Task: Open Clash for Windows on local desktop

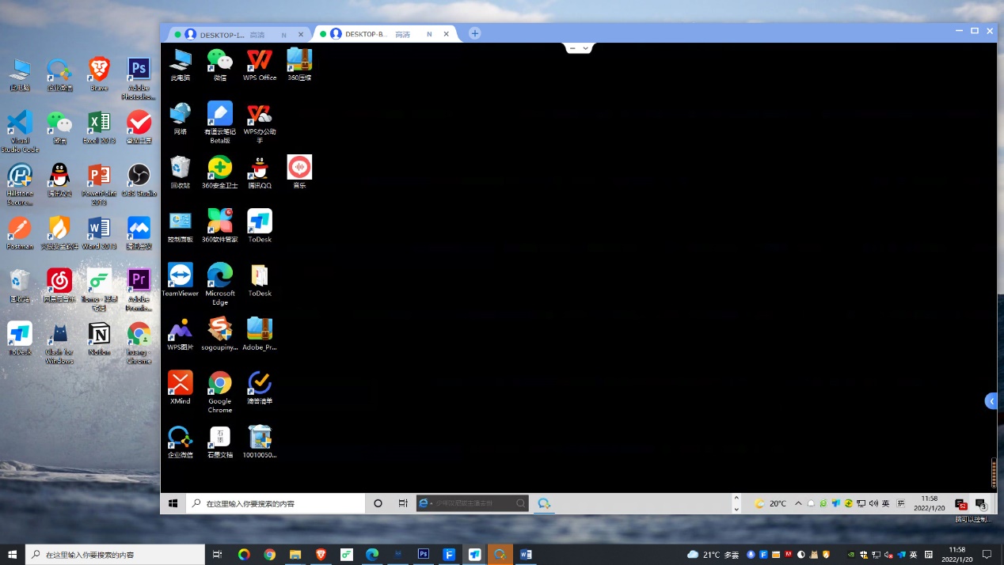Action: pos(59,343)
